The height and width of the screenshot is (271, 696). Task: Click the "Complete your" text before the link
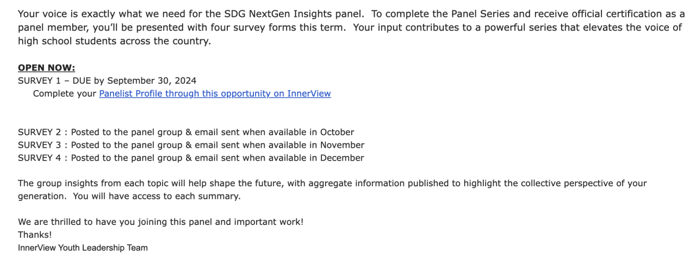[65, 93]
